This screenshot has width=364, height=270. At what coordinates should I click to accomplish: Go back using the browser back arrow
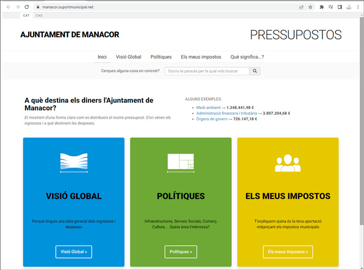(x=8, y=7)
